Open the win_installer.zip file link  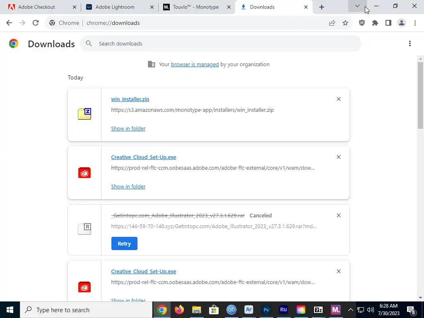coord(130,99)
